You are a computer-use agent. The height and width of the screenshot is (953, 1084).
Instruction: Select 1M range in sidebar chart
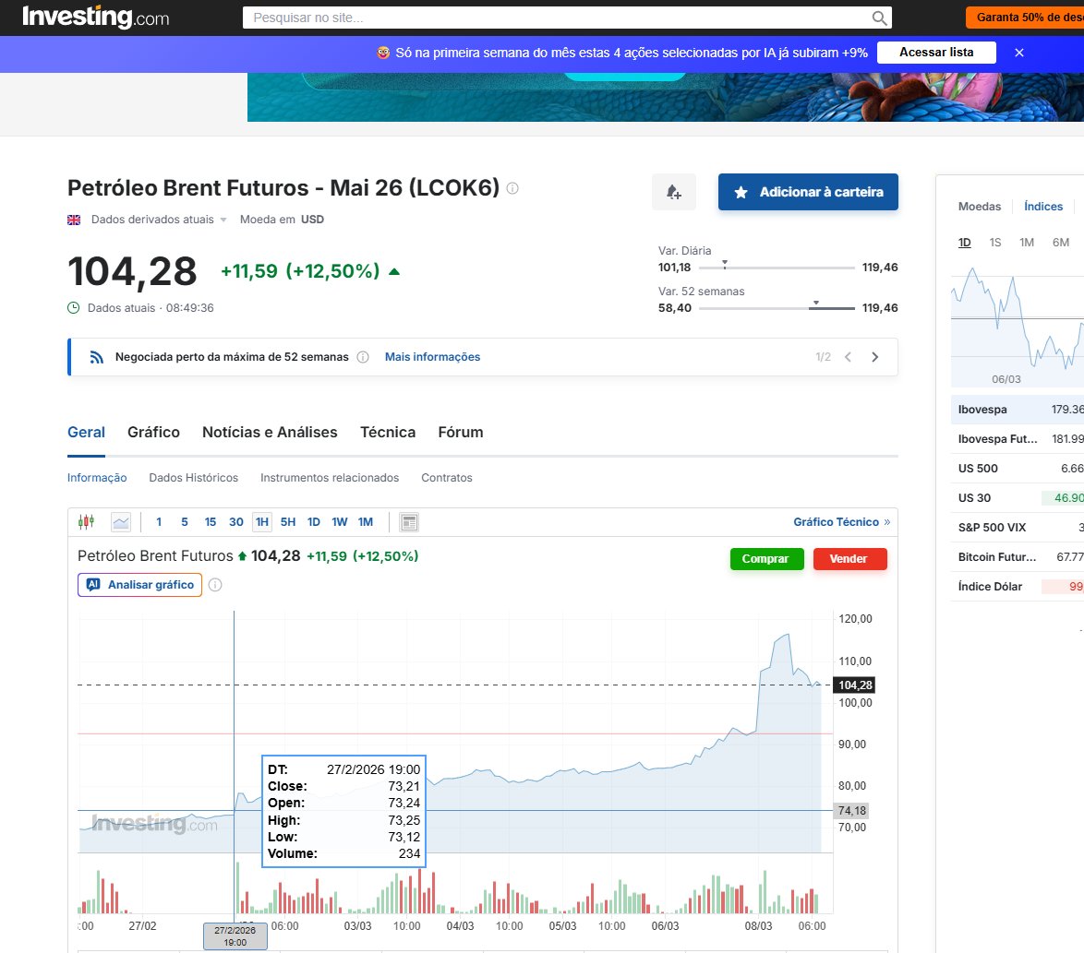coord(1027,243)
